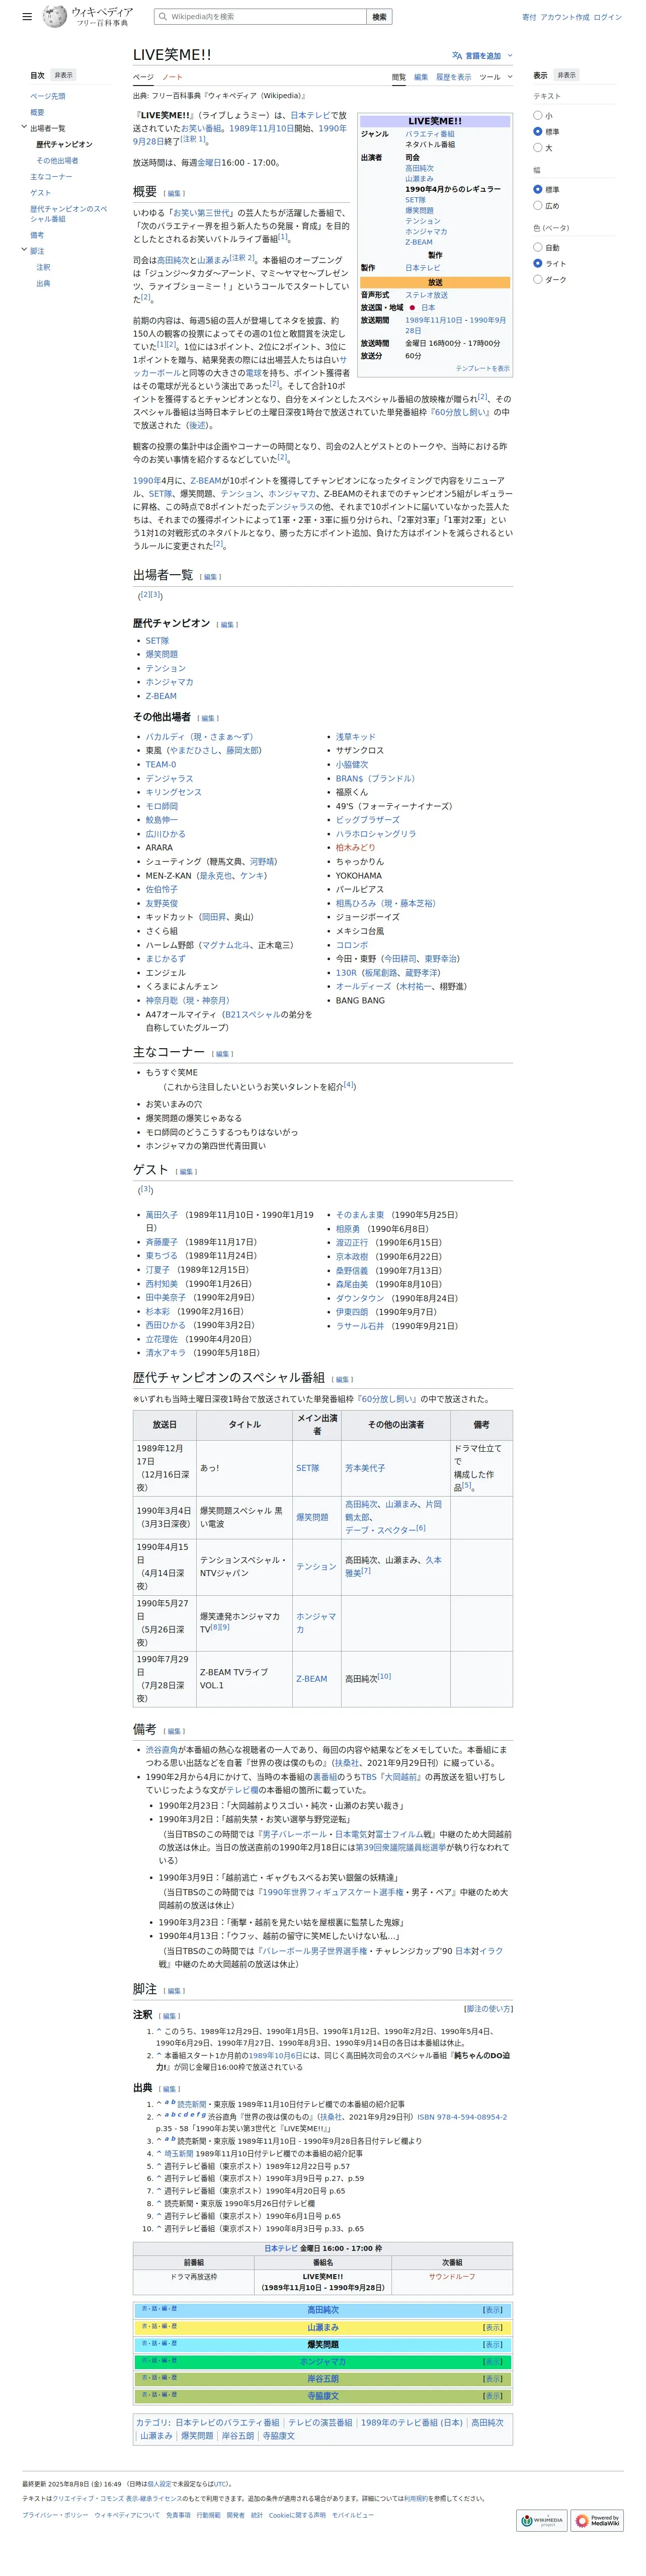The height and width of the screenshot is (2576, 646).
Task: Open ダウンタウン guest link
Action: click(x=359, y=1298)
